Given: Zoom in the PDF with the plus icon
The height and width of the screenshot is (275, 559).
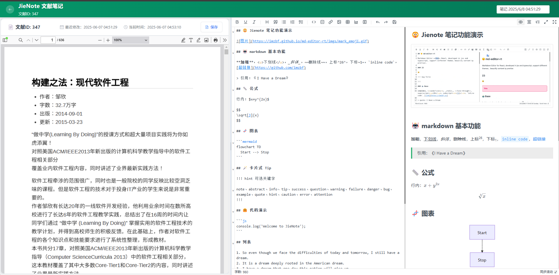Looking at the screenshot, I should click(108, 40).
